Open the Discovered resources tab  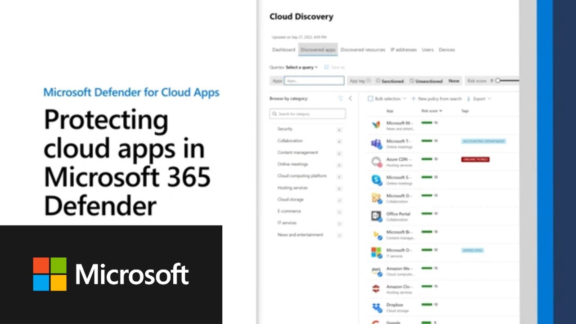(363, 49)
